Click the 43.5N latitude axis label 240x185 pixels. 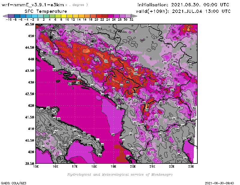(29, 71)
